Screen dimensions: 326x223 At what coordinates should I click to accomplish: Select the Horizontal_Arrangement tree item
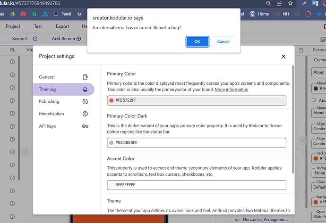click(x=262, y=220)
